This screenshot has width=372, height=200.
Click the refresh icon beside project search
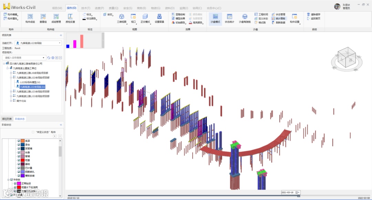[49, 57]
